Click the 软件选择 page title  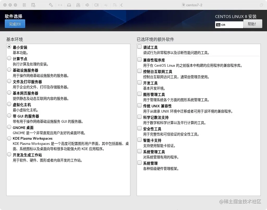[x=14, y=16]
